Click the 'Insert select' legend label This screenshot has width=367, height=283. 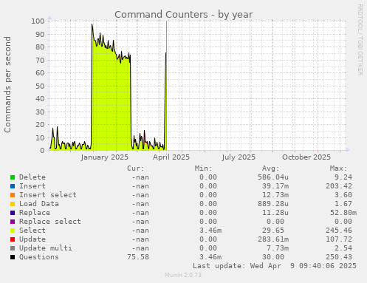tap(48, 195)
